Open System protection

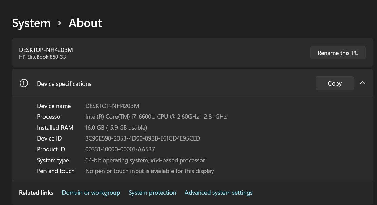tap(152, 192)
